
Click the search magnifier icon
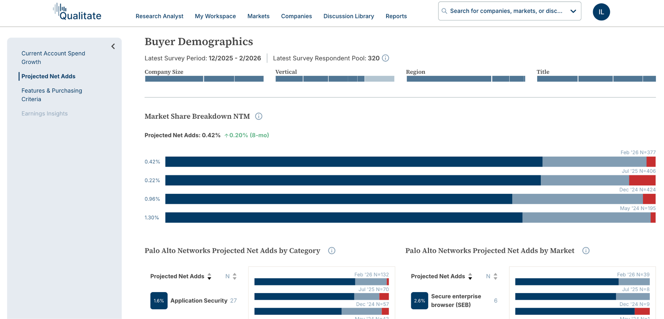(444, 11)
